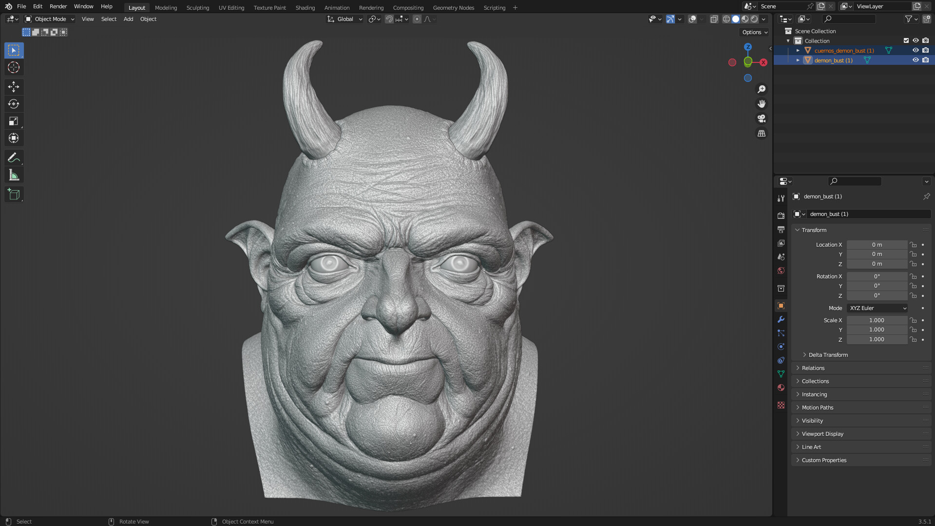Change rotation Mode from XYZ Euler
Viewport: 935px width, 526px height.
click(x=877, y=308)
